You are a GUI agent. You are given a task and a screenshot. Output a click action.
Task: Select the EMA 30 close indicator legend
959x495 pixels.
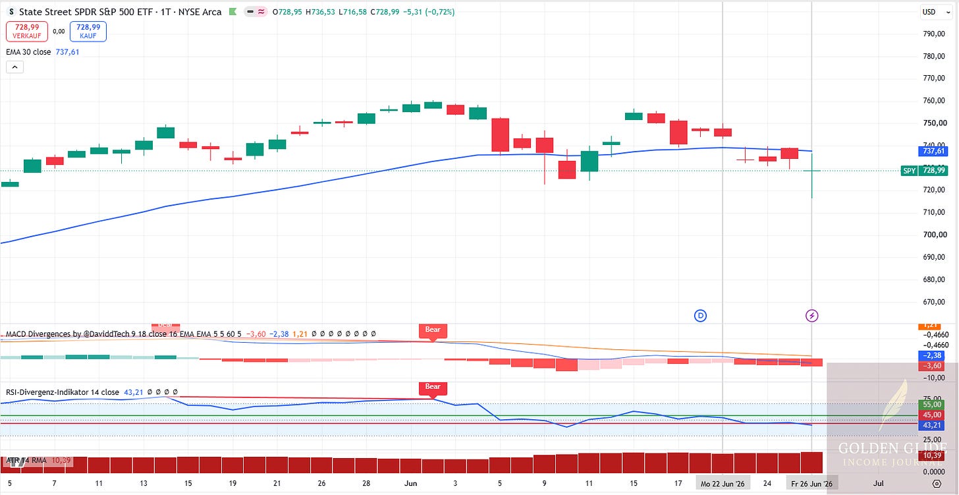tap(28, 51)
